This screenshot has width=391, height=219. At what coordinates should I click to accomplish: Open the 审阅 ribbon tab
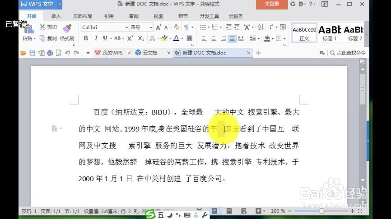(134, 16)
